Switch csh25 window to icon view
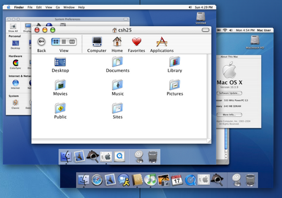 (56, 42)
